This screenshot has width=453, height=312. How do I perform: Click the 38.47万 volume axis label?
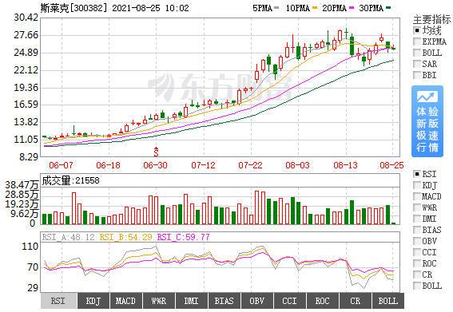22,185
